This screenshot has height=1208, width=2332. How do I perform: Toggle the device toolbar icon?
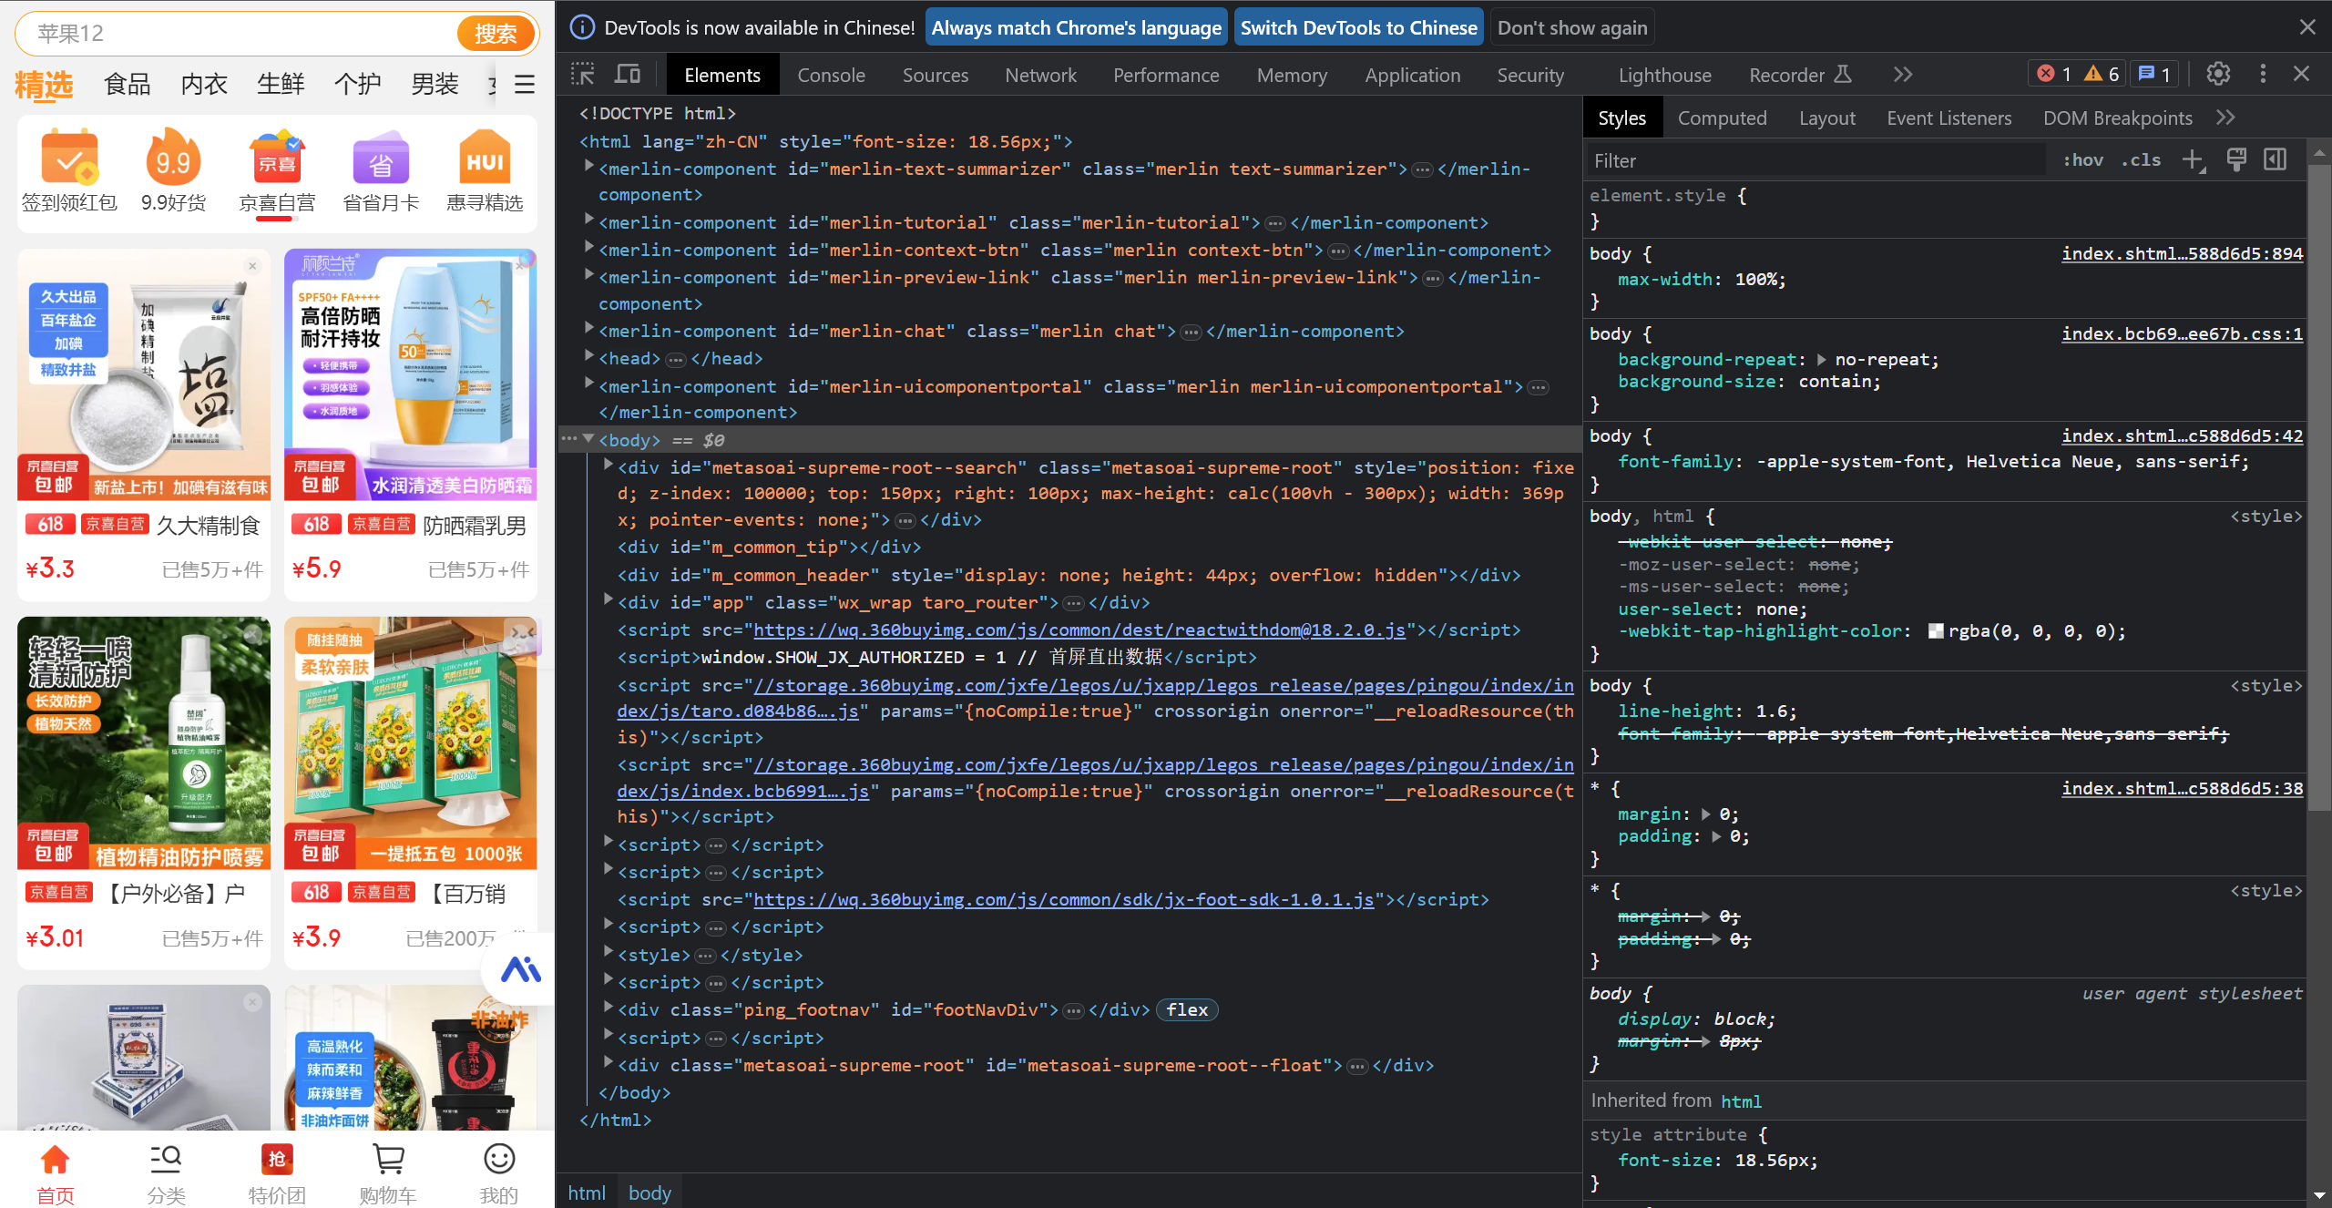pos(628,75)
